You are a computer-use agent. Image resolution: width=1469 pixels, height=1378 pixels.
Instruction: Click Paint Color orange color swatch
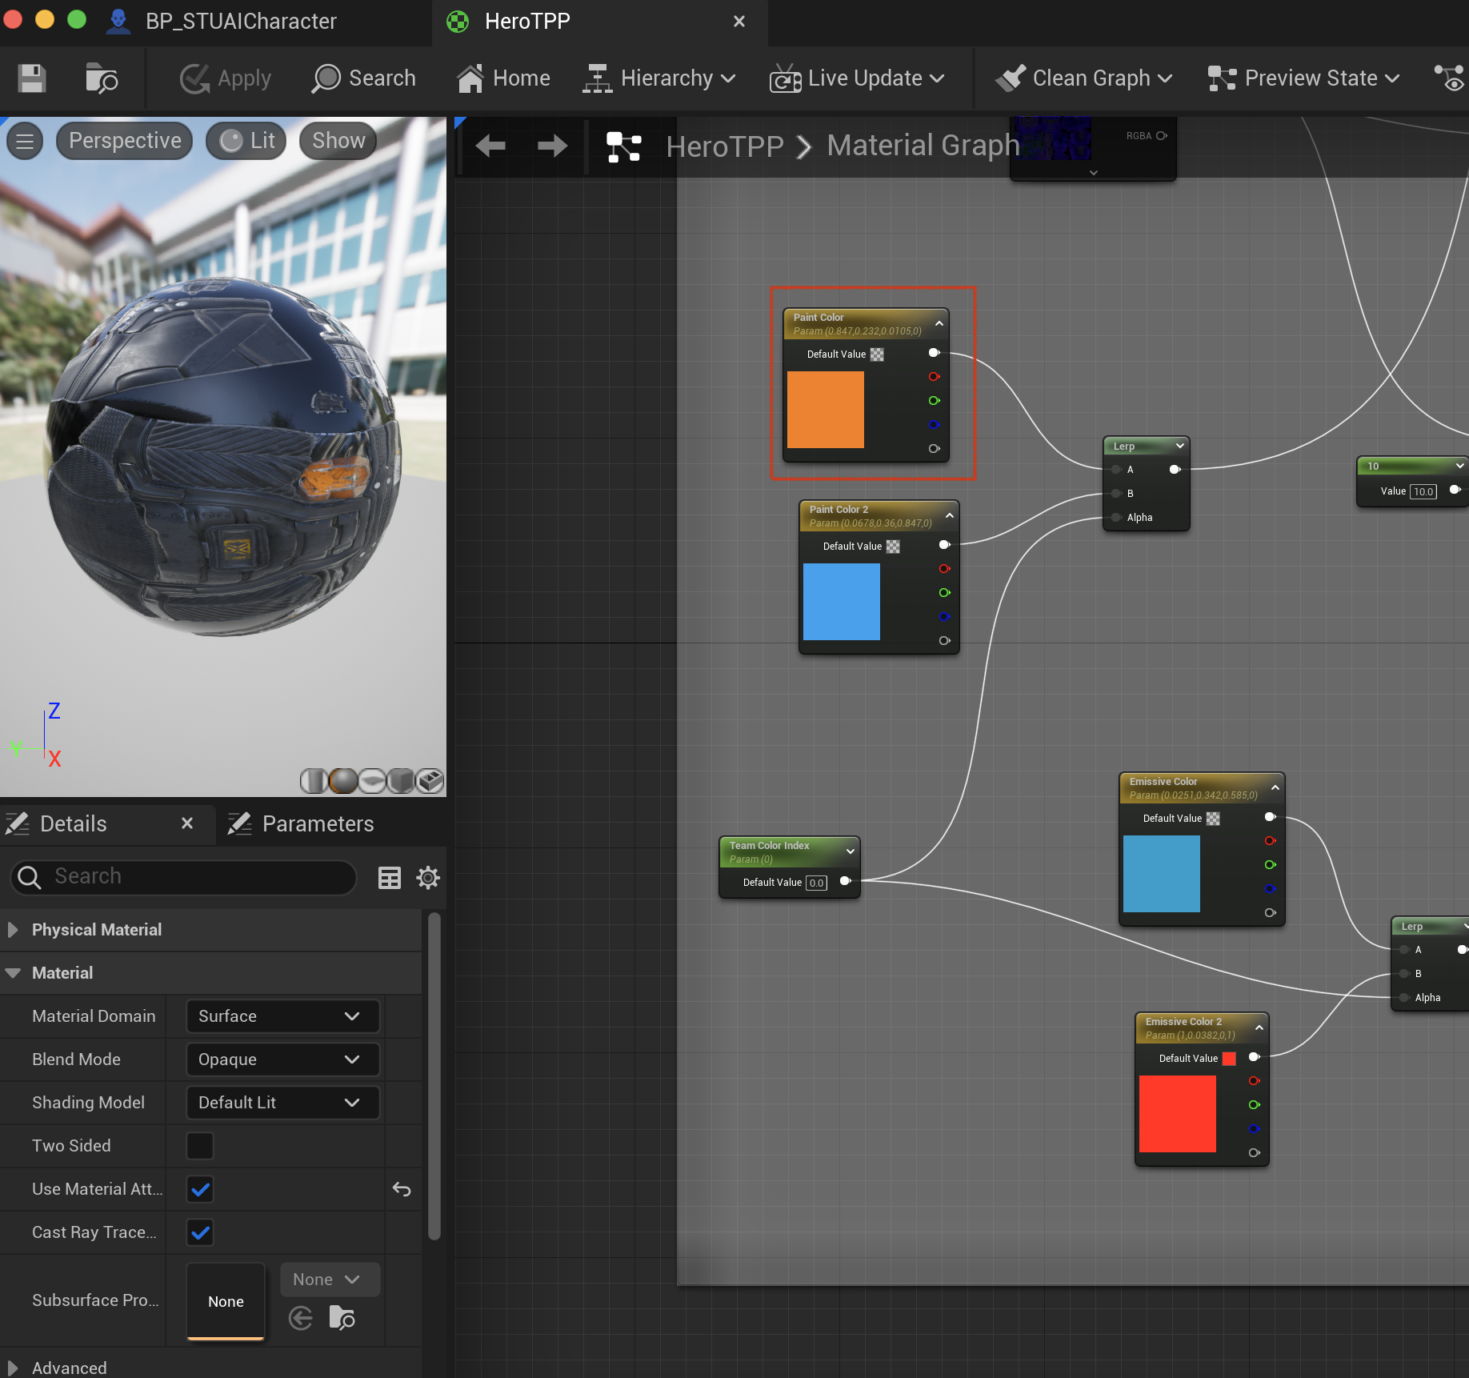click(825, 410)
